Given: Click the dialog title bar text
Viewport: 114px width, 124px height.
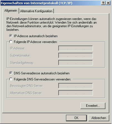Looking at the screenshot, I should point(37,3).
